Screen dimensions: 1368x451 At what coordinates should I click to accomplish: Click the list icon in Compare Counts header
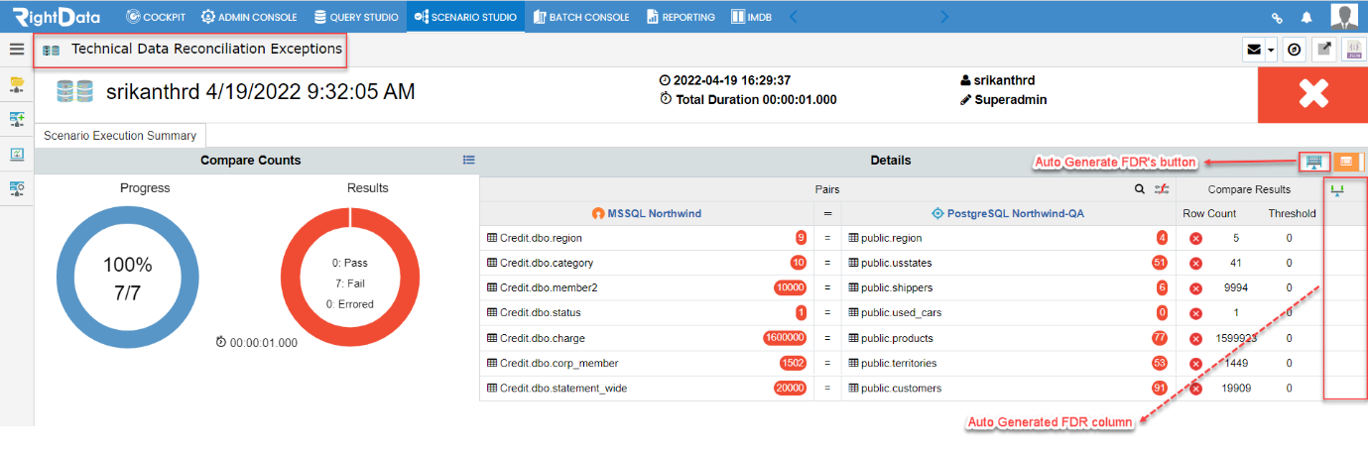tap(469, 160)
